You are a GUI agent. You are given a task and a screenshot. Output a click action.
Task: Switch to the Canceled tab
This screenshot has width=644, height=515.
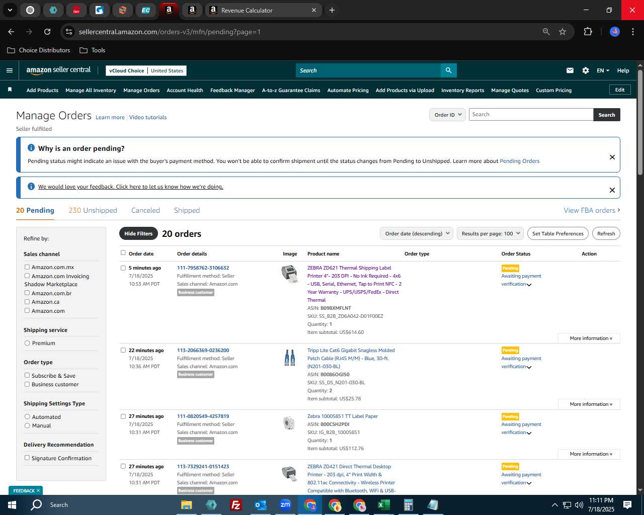(x=145, y=210)
